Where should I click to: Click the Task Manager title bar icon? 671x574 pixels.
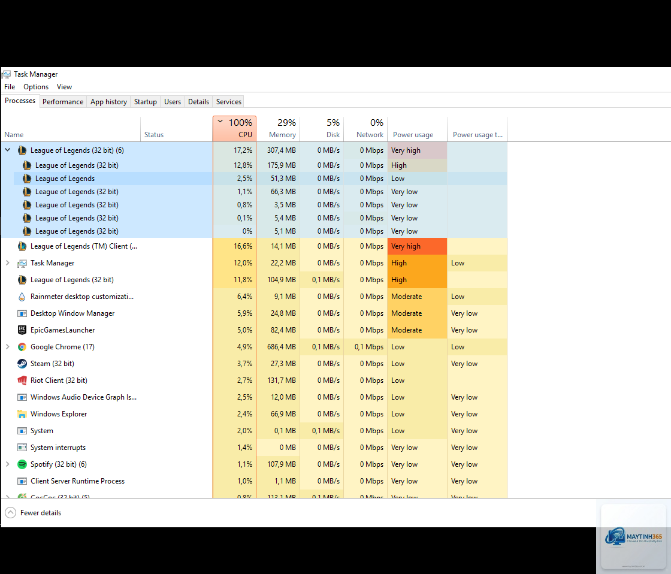click(x=6, y=74)
